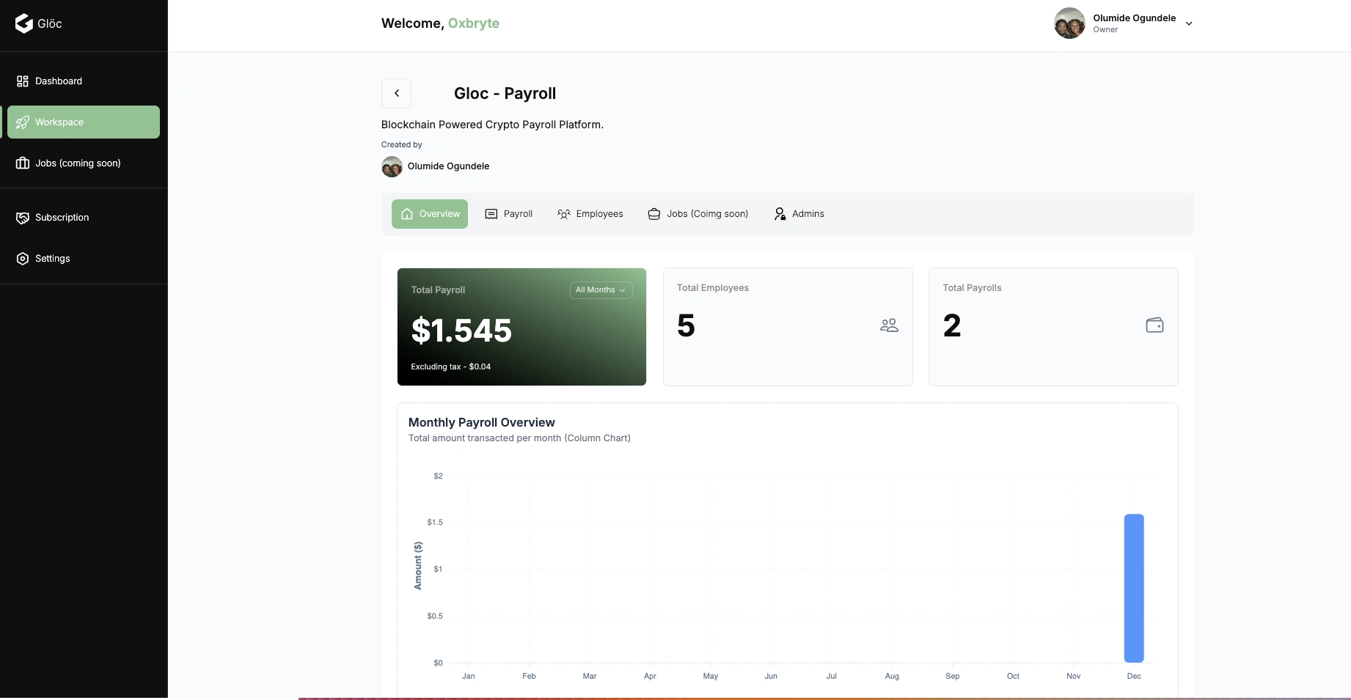This screenshot has height=700, width=1351.
Task: Go back using the chevron button
Action: pos(396,94)
